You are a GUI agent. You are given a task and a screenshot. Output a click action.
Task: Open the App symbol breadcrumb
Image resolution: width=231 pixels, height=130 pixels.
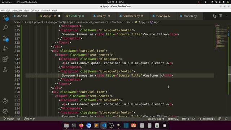pyautogui.click(x=155, y=22)
